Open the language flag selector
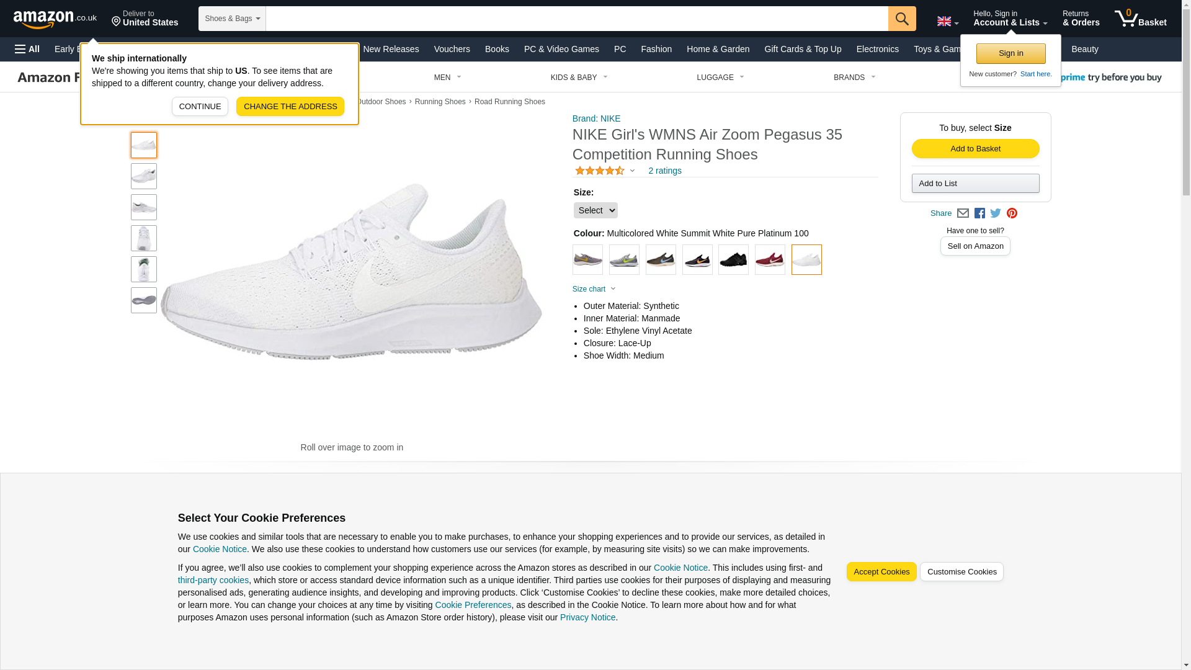Viewport: 1191px width, 670px height. coord(947,22)
